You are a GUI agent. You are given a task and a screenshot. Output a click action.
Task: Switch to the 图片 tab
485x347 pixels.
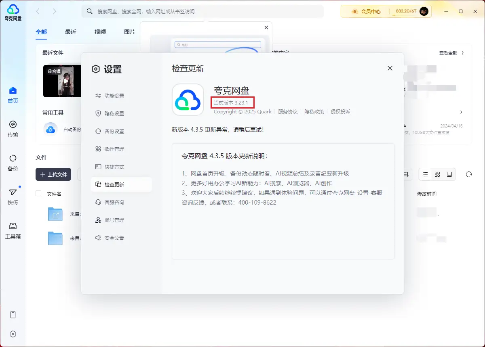(130, 32)
